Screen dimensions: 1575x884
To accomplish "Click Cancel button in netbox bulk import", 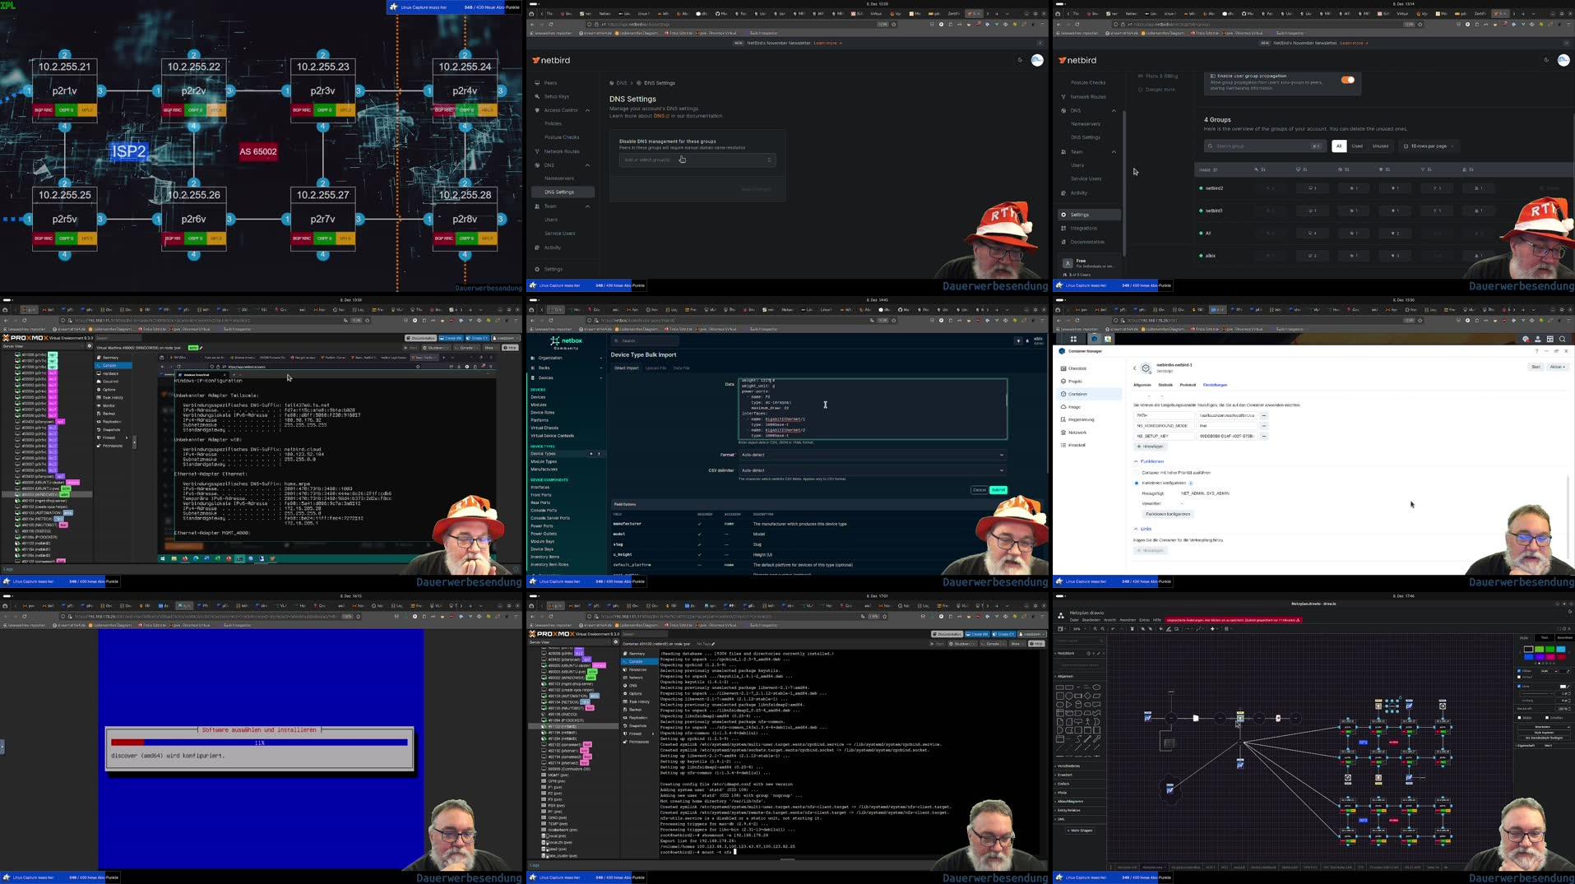I will 979,490.
